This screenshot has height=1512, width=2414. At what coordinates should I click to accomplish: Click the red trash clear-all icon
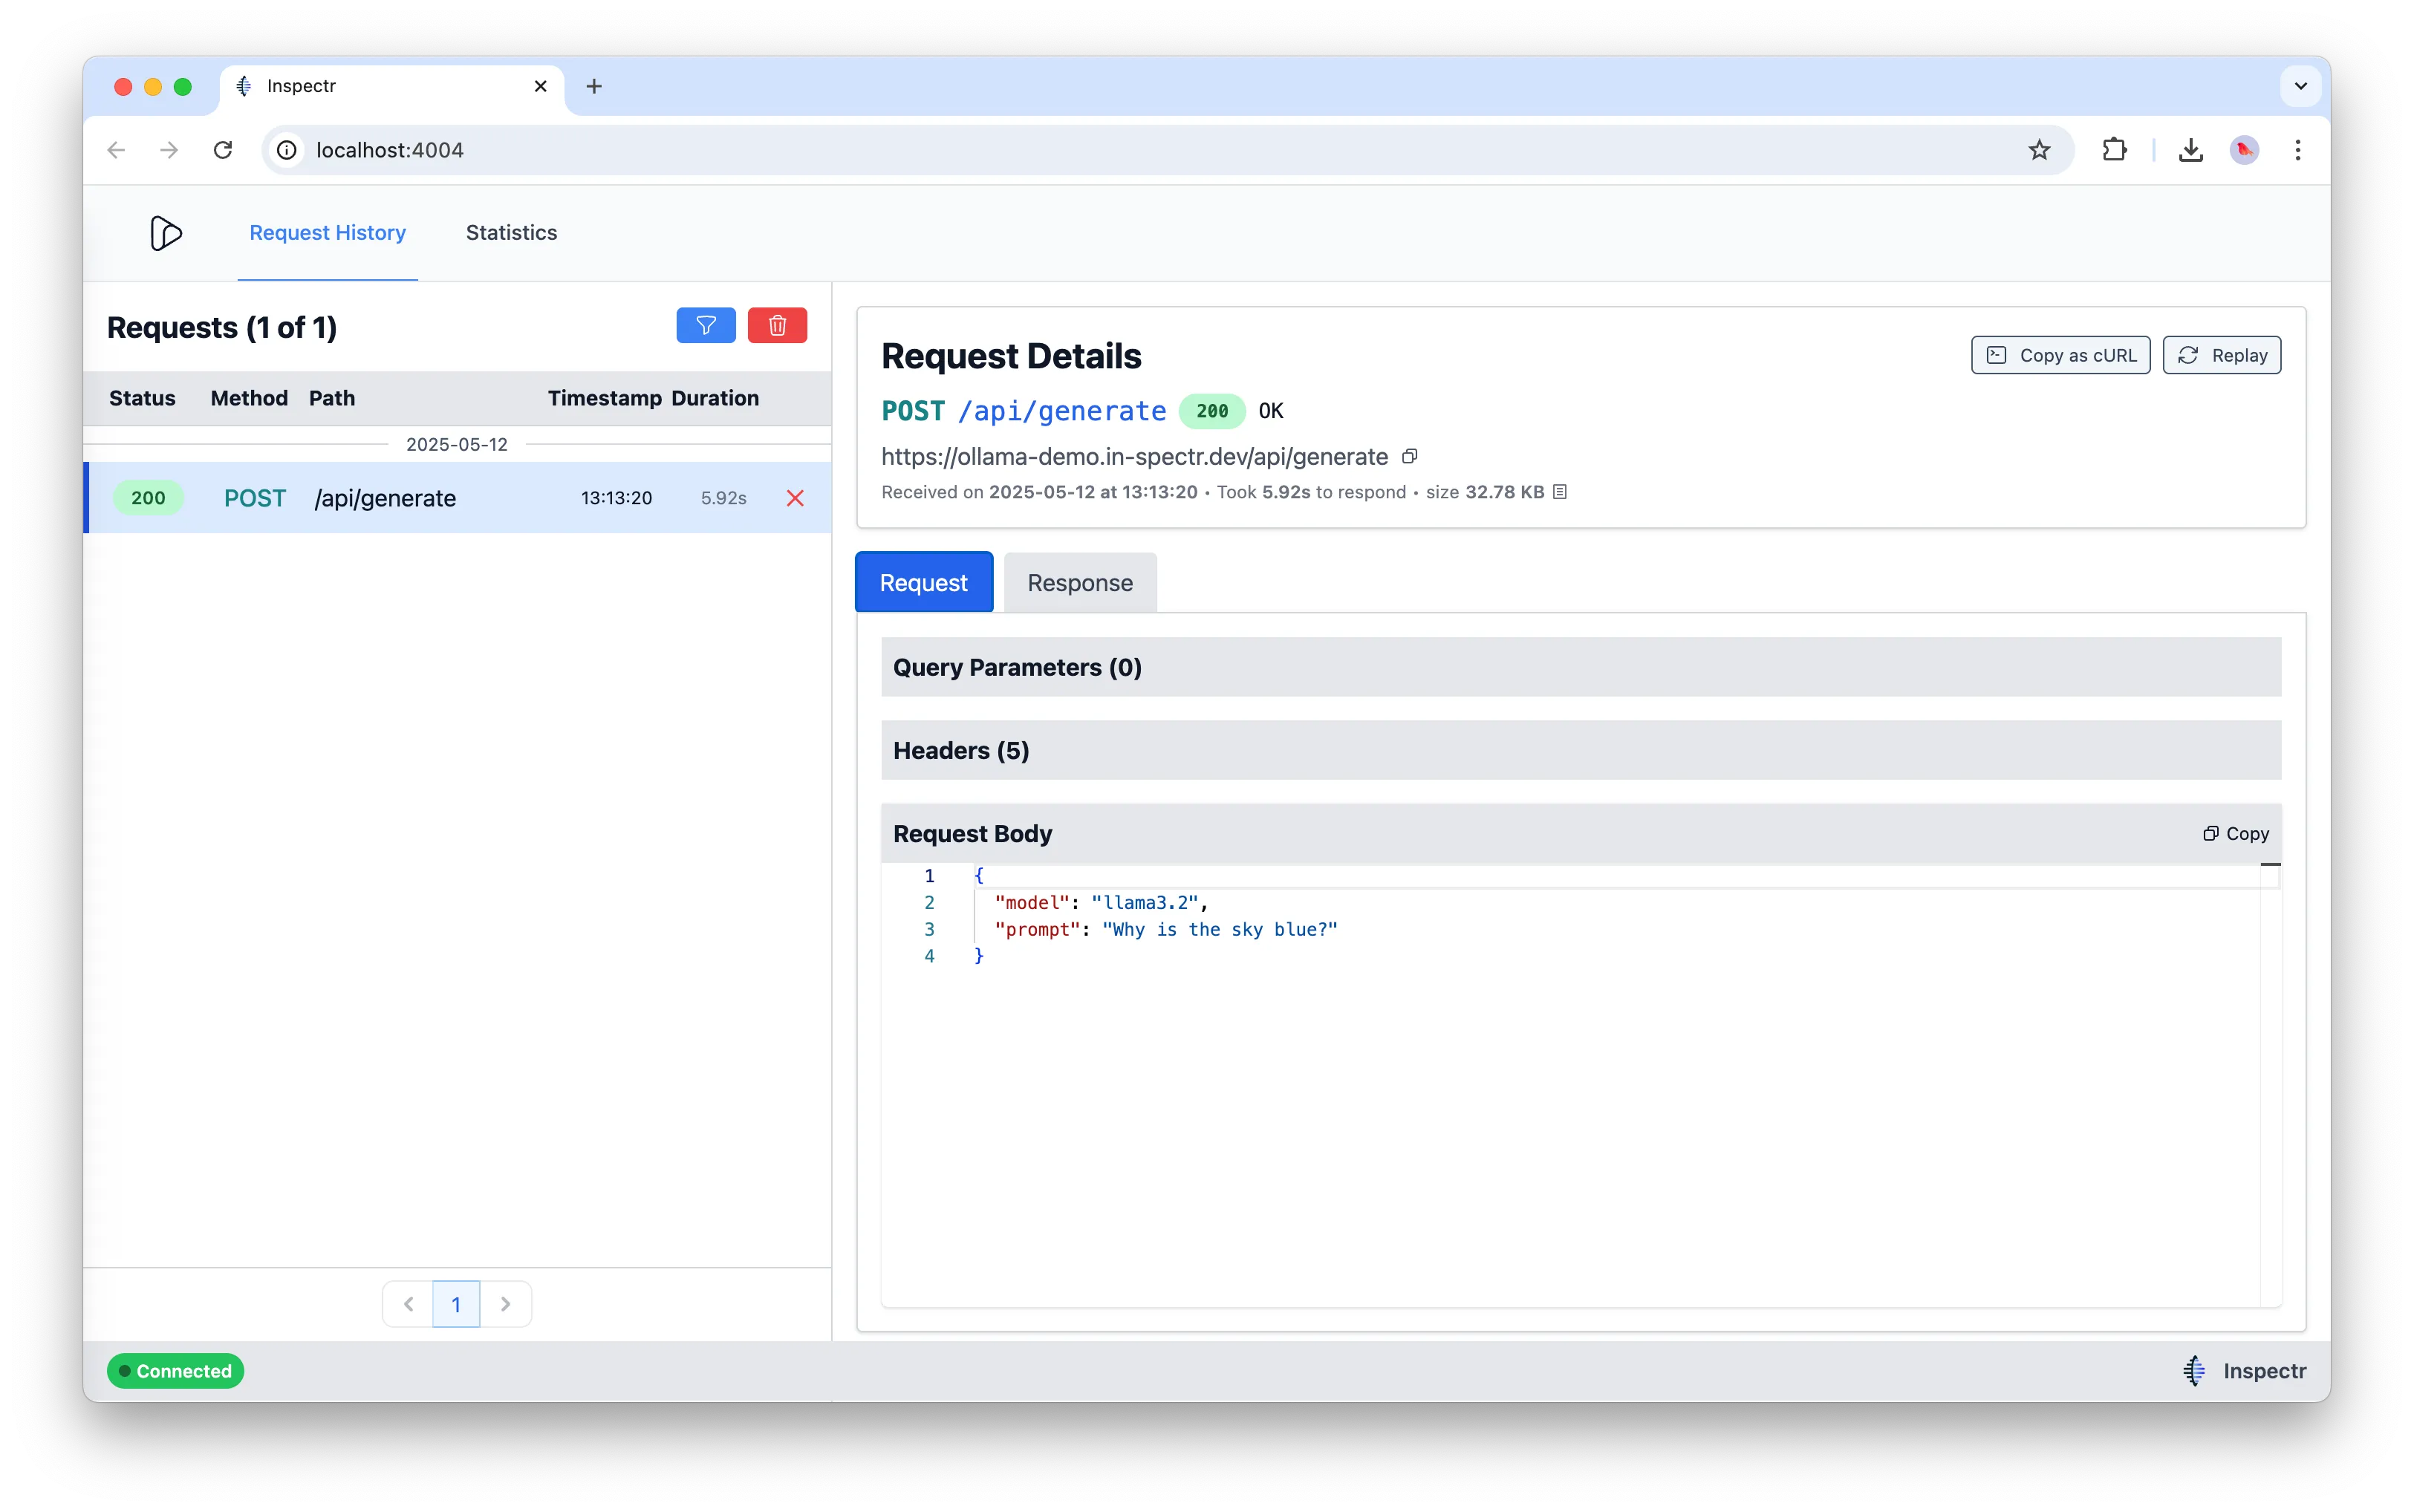(777, 326)
